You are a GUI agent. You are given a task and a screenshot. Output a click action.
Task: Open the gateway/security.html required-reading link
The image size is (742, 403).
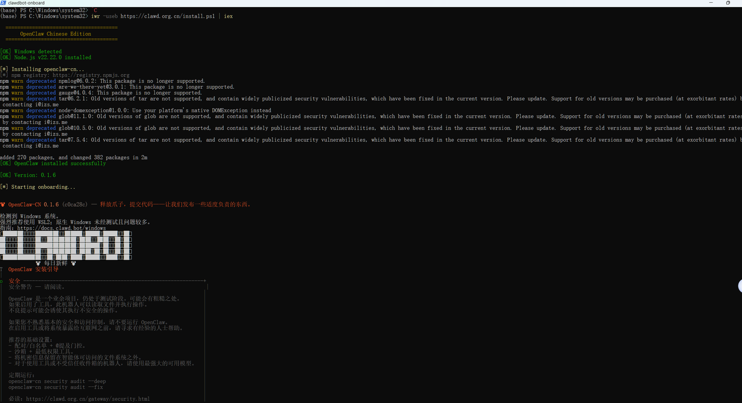point(88,399)
